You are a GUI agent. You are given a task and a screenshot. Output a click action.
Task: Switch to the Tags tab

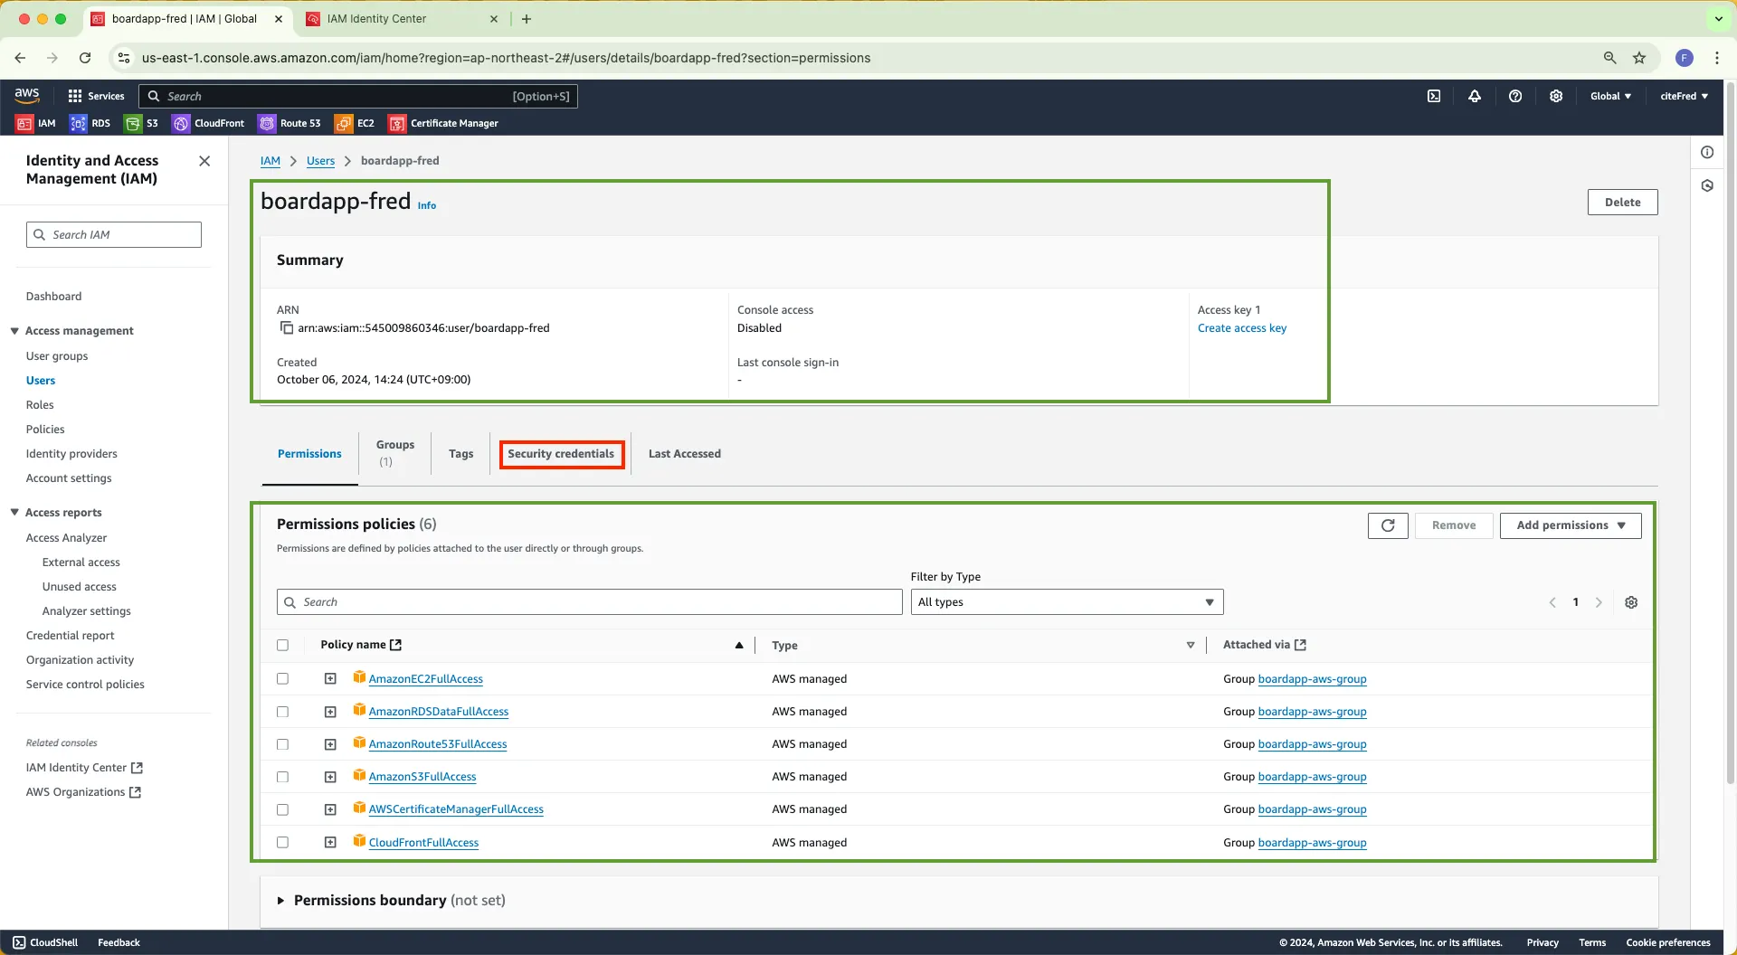[461, 454]
